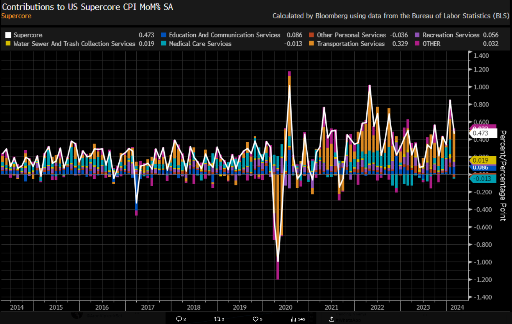Viewport: 512px width, 324px height.
Task: Click the blue Education And Communication swatch
Action: 164,35
